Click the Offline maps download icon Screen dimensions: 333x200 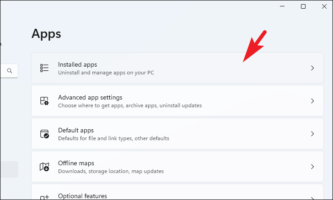coord(44,167)
